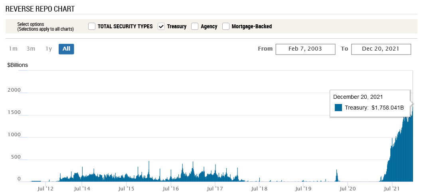The width and height of the screenshot is (421, 196).
Task: Click the All range button
Action: point(66,49)
